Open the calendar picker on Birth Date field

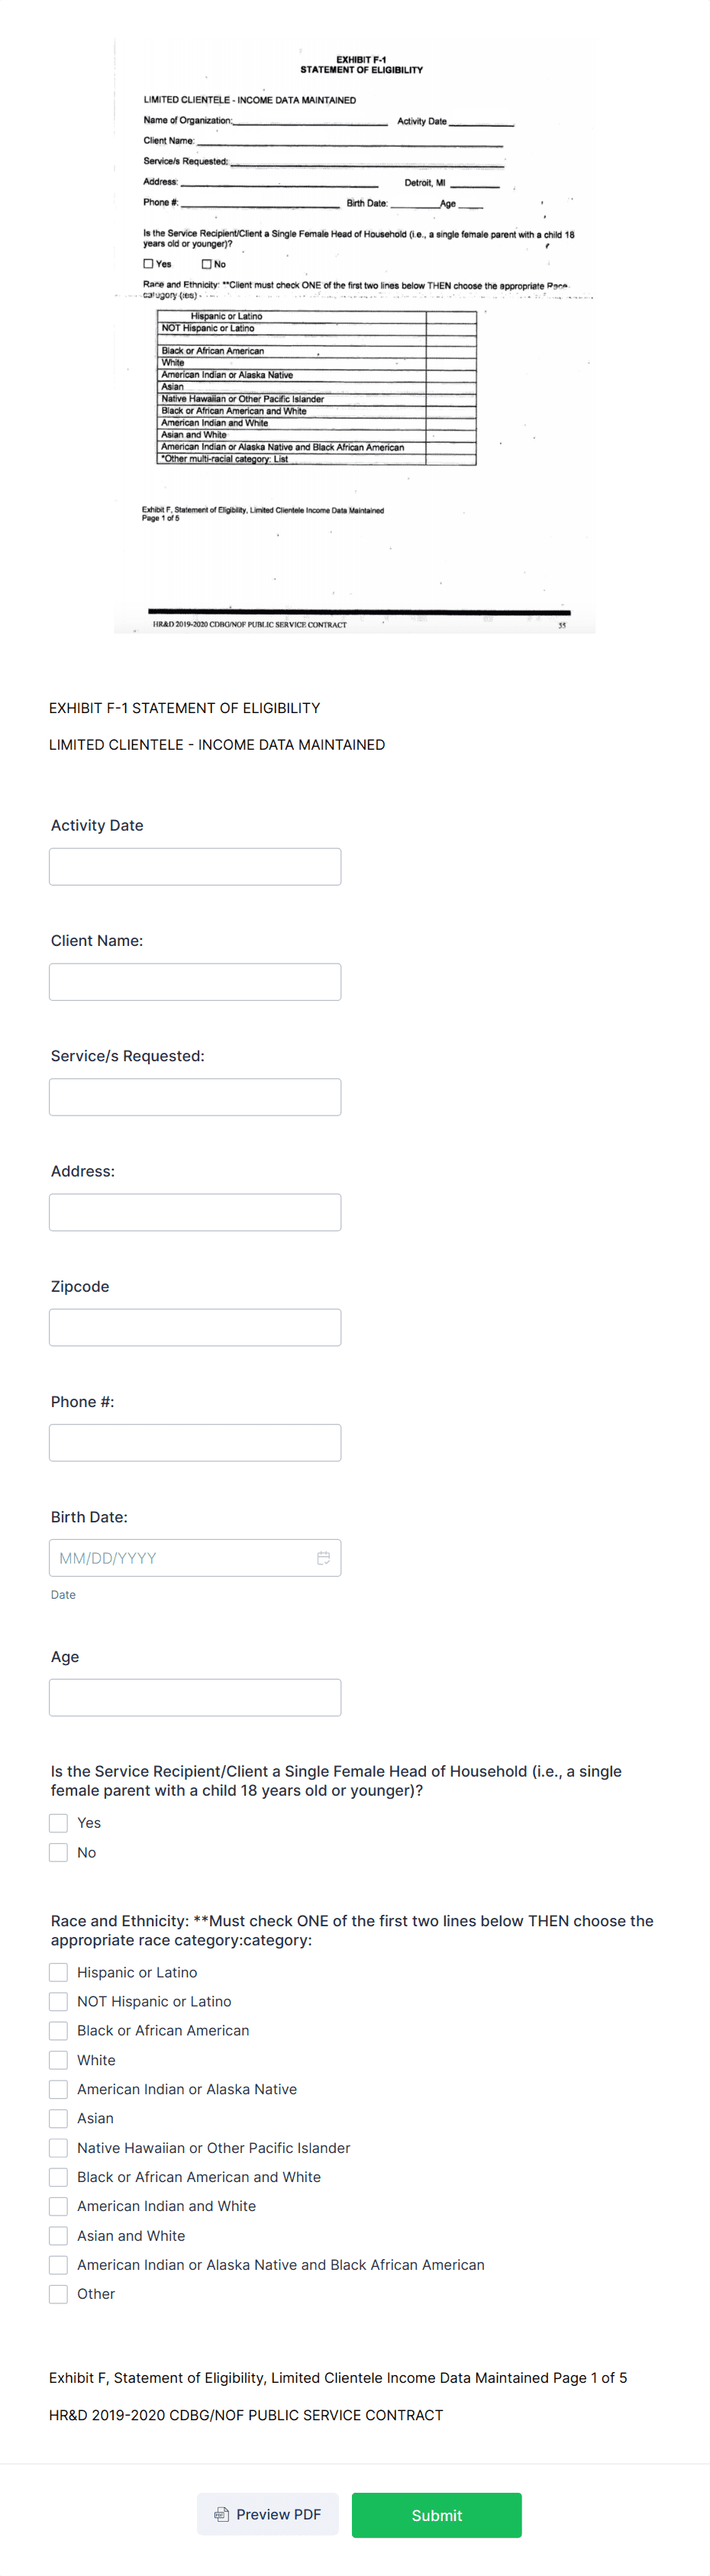322,1557
